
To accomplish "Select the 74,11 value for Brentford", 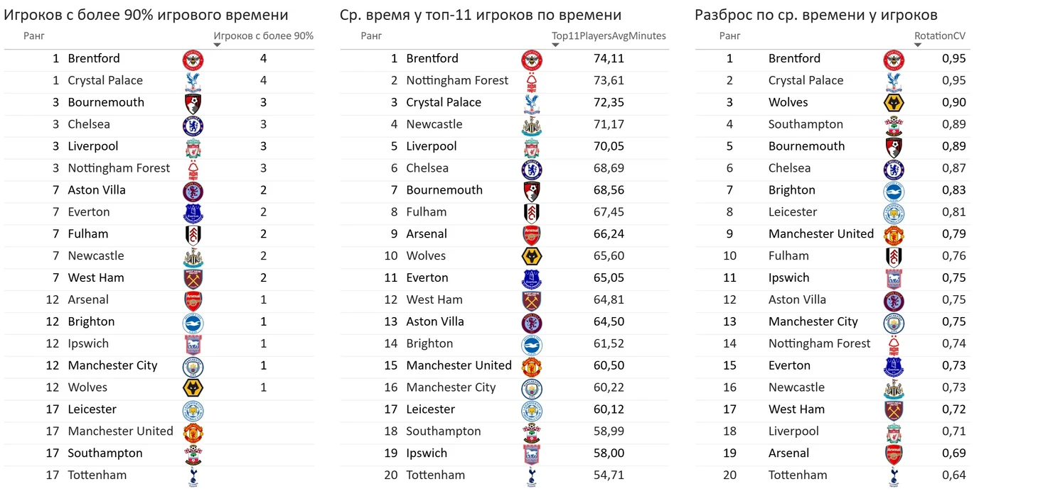I will click(609, 59).
